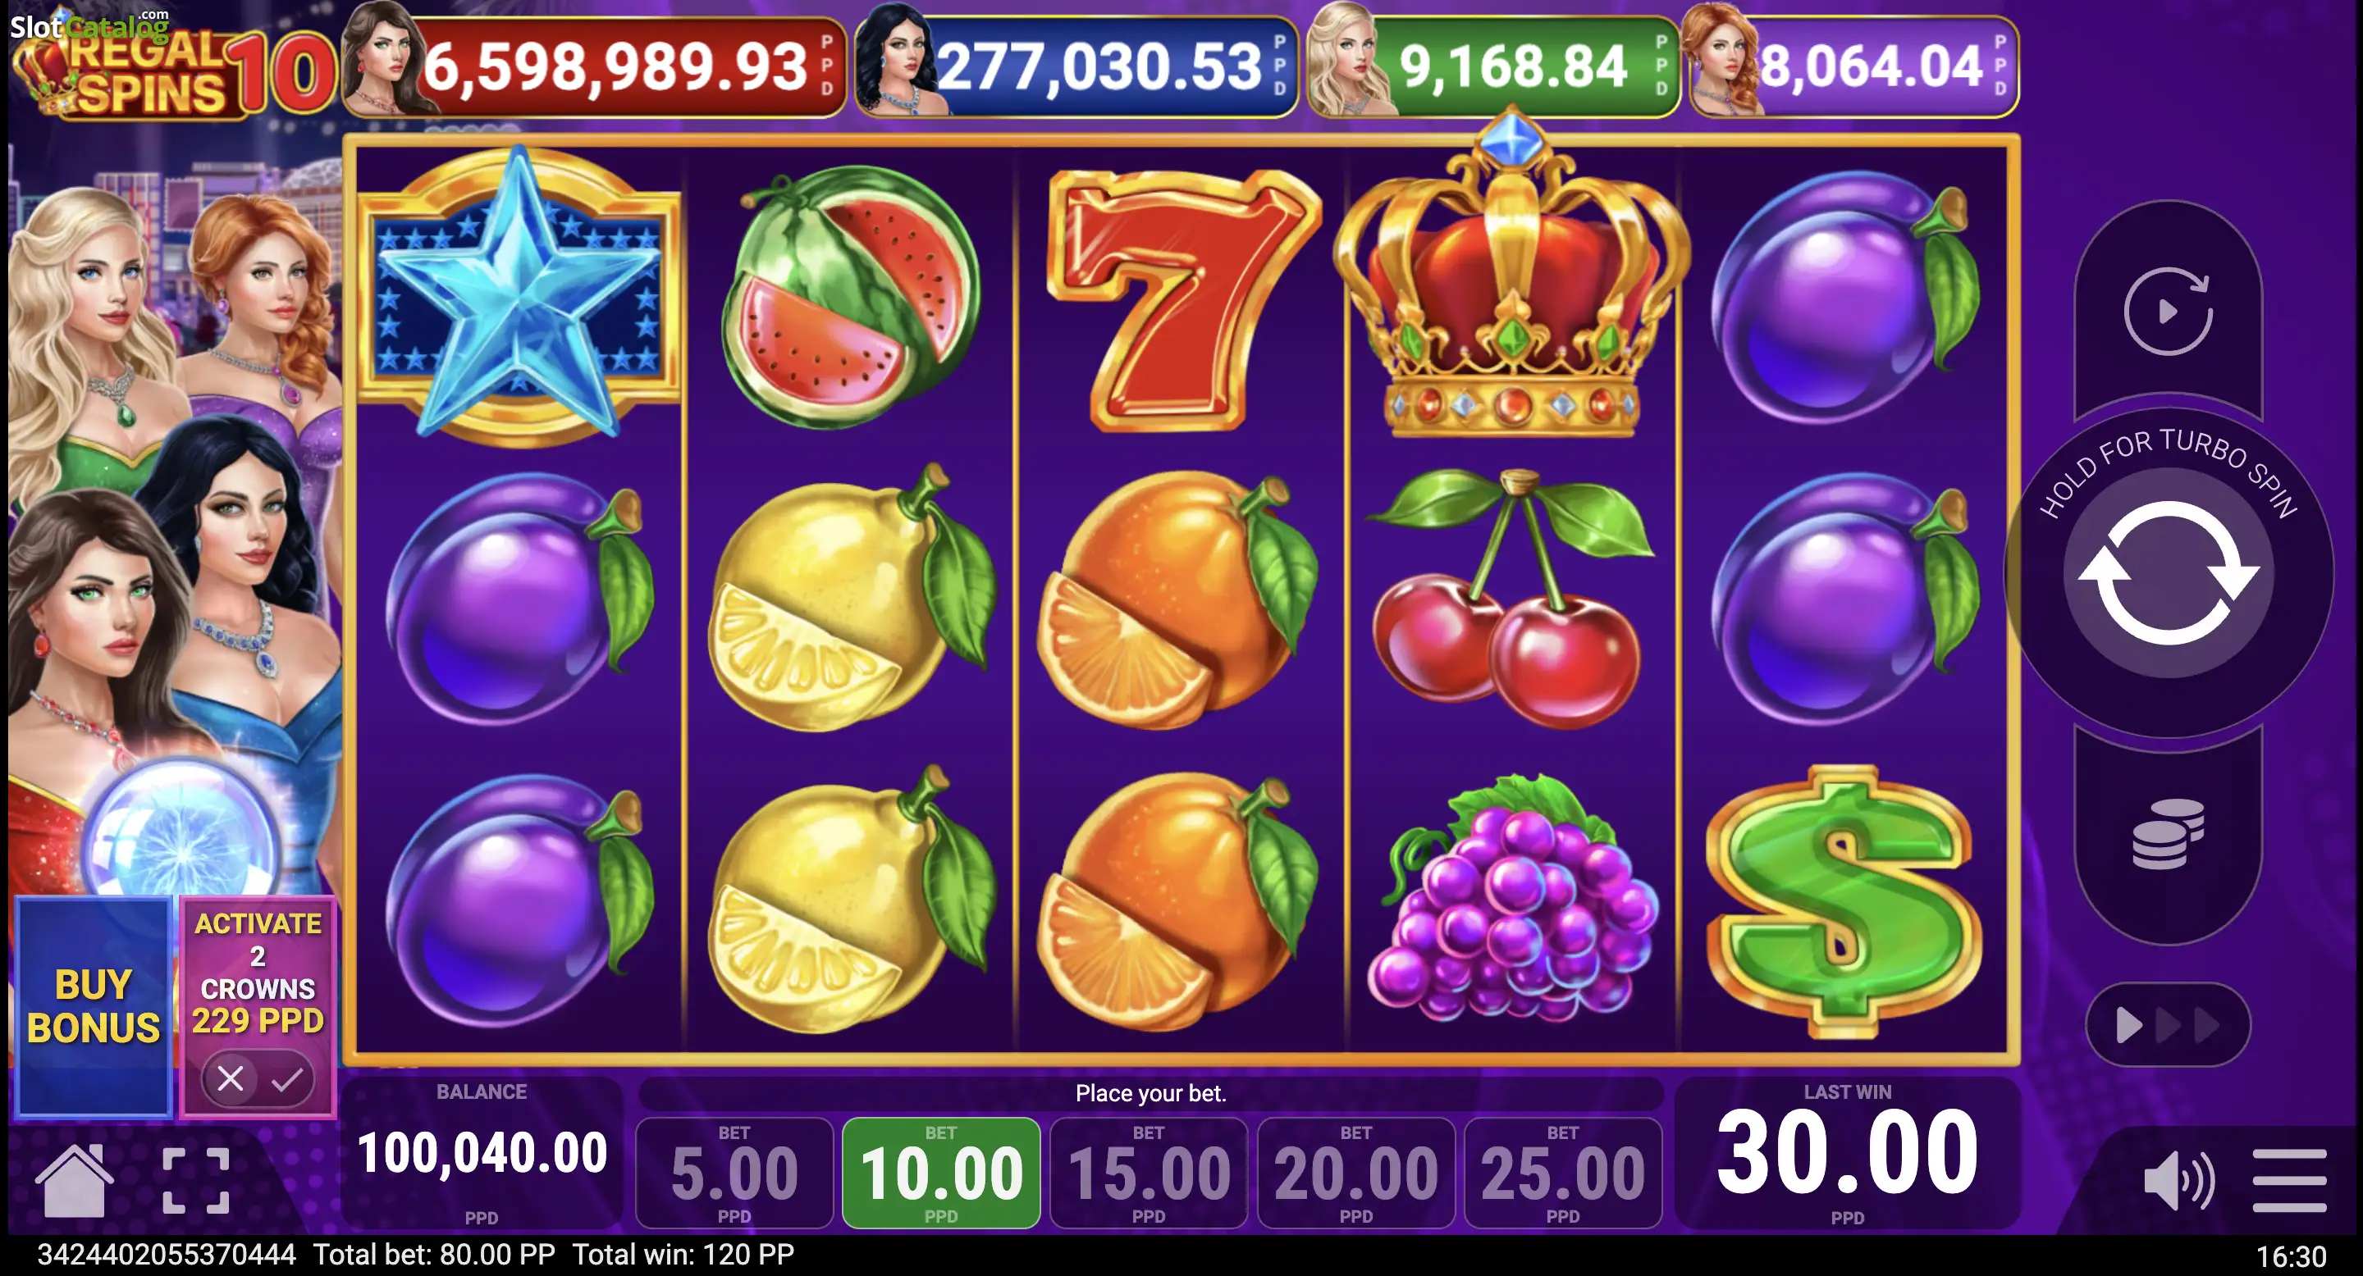
Task: Toggle the turbo speed arrows button
Action: (x=2169, y=1025)
